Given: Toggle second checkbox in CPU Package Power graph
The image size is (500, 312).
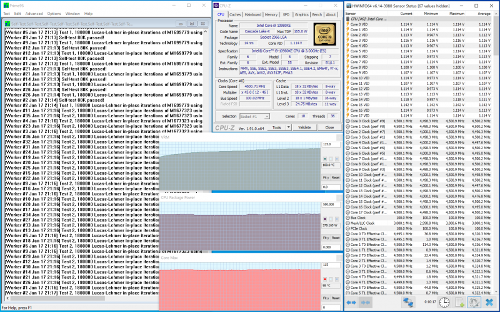Looking at the screenshot, I should click(331, 219).
